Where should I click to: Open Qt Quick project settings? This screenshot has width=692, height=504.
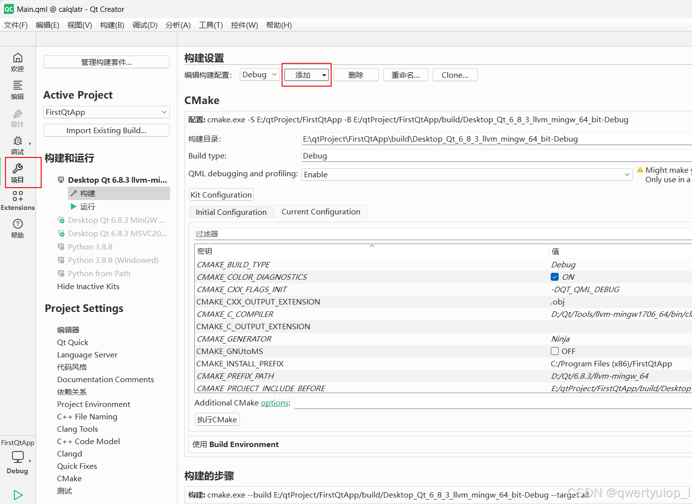click(72, 342)
